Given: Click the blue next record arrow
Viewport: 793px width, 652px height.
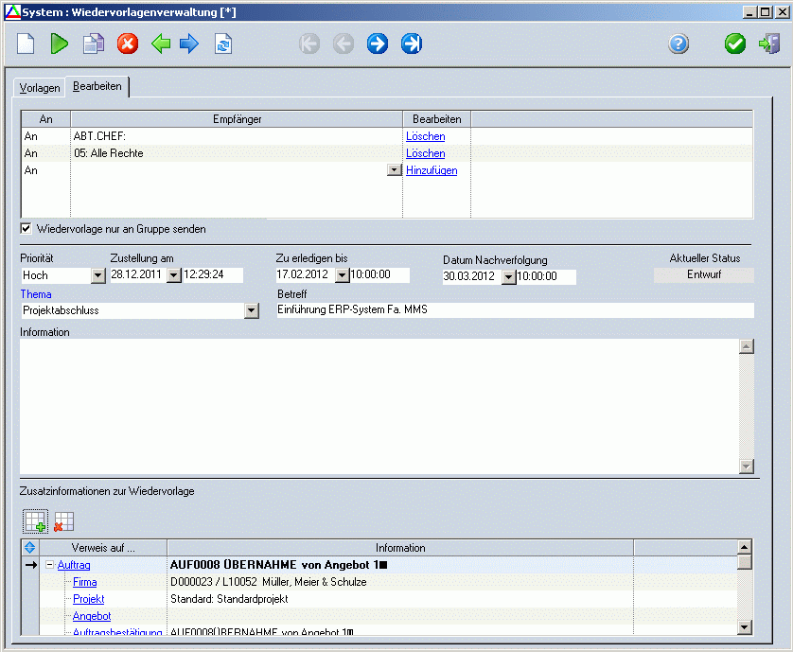Looking at the screenshot, I should click(378, 44).
